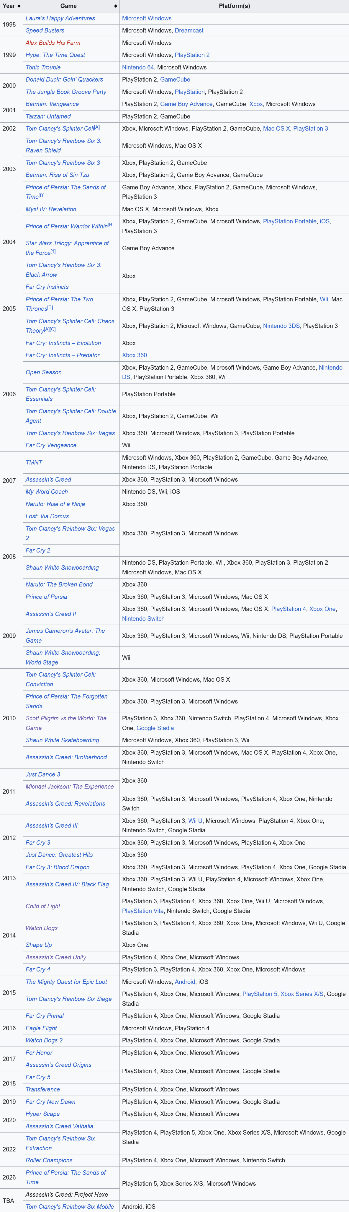The height and width of the screenshot is (1212, 349).
Task: Open the Far Cry Vengeance link
Action: pos(51,445)
